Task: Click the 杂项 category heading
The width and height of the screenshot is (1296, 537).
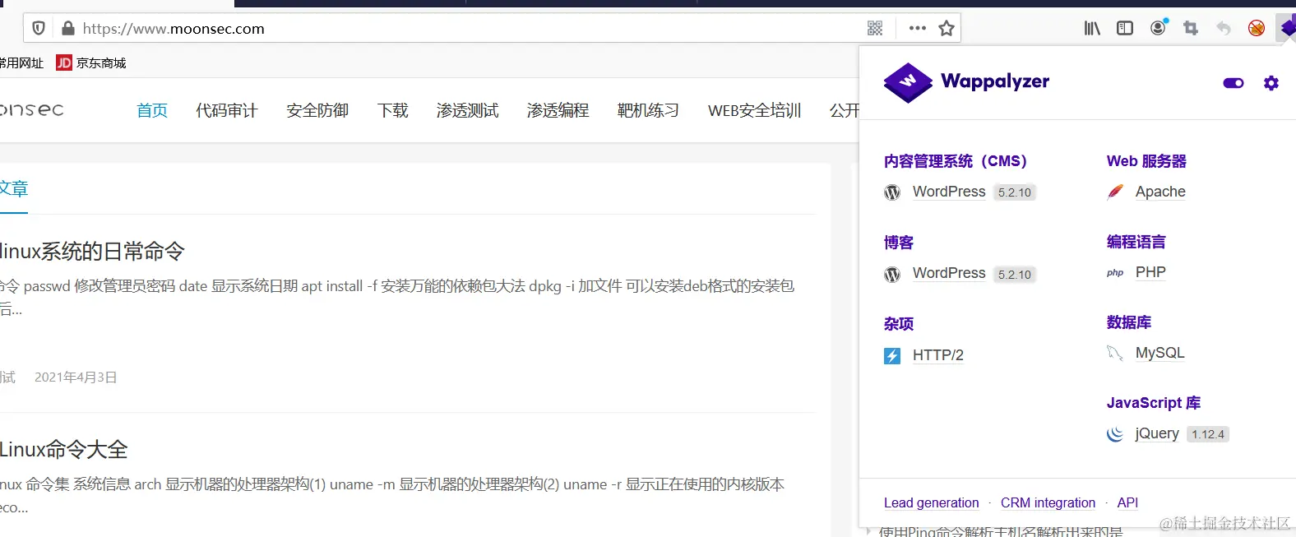Action: 899,324
